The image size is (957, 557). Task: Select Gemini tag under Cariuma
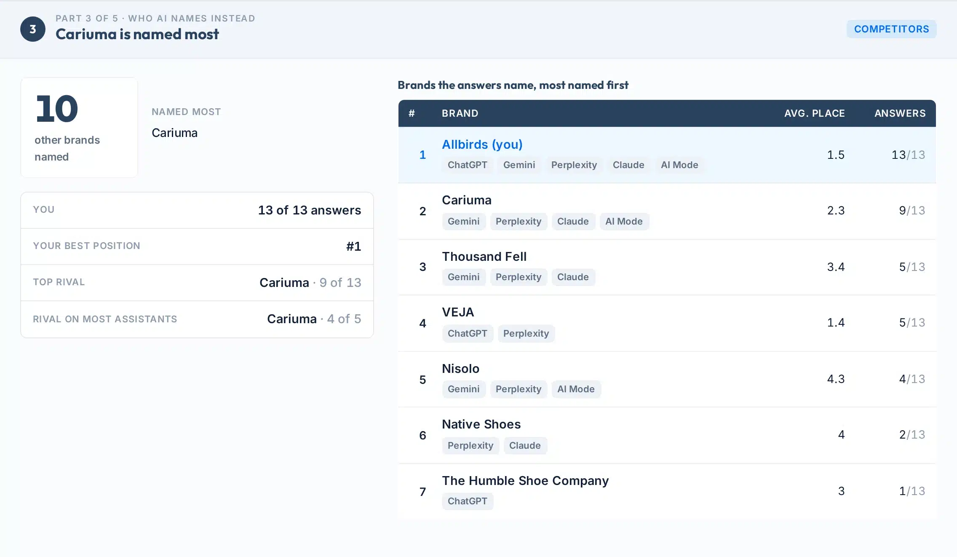pos(463,222)
